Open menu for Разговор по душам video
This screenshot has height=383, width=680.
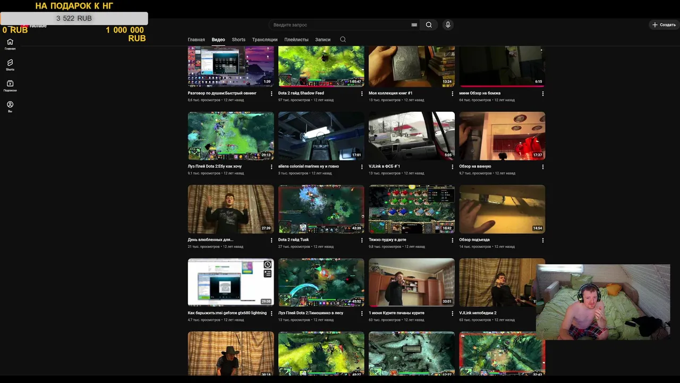(271, 94)
